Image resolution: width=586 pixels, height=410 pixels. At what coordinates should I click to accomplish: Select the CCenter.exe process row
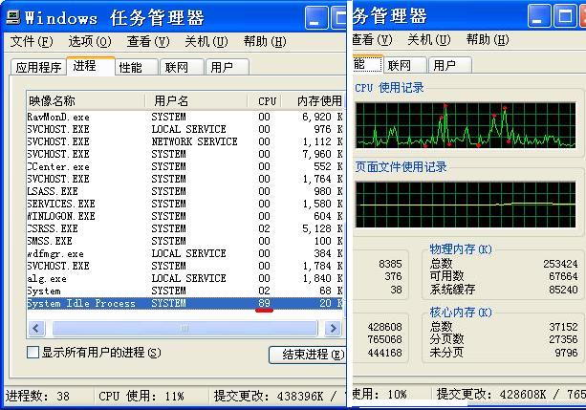coord(185,166)
